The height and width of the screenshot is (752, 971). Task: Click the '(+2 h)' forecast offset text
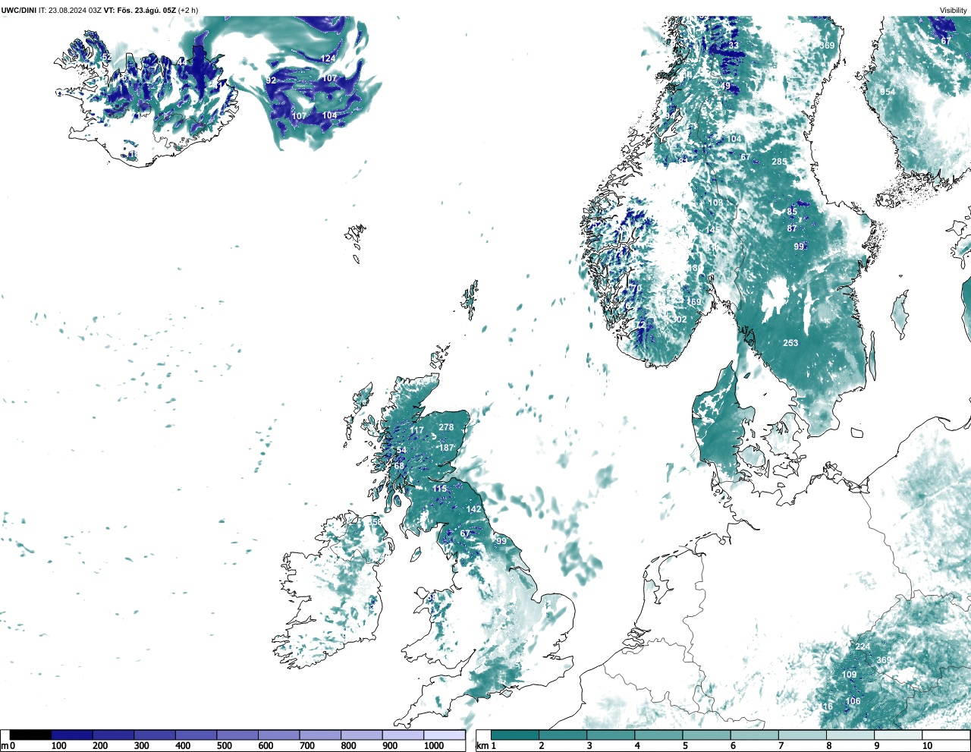188,10
